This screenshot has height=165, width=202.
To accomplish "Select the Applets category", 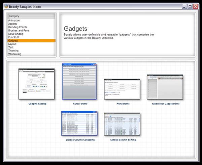I will pos(32,24).
